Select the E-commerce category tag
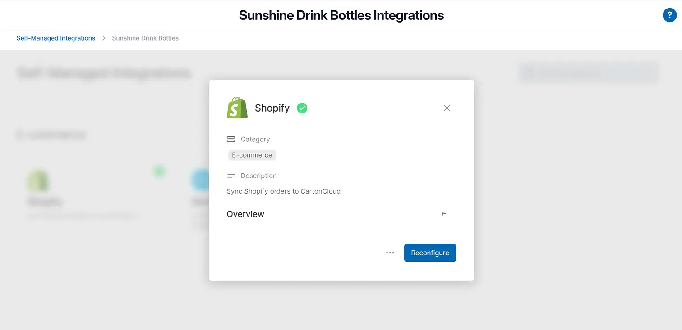 click(252, 155)
